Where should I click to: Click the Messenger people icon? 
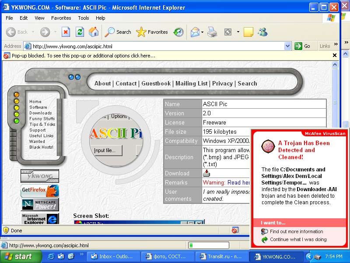click(x=262, y=32)
